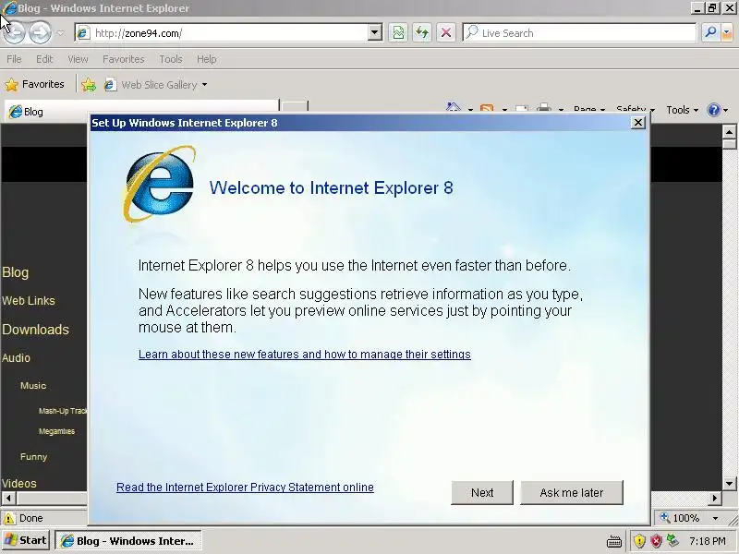Screen dimensions: 739x554
Task: Click the address bar showing zone94.com
Action: (222, 33)
